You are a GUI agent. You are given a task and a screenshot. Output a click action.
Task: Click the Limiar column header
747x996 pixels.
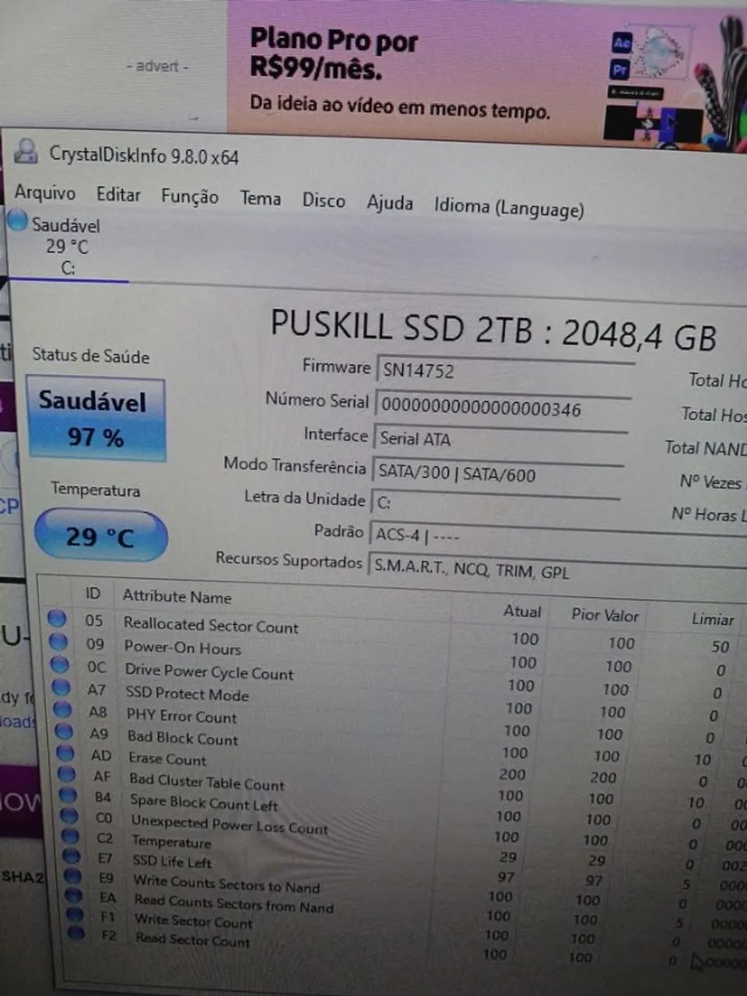click(713, 619)
